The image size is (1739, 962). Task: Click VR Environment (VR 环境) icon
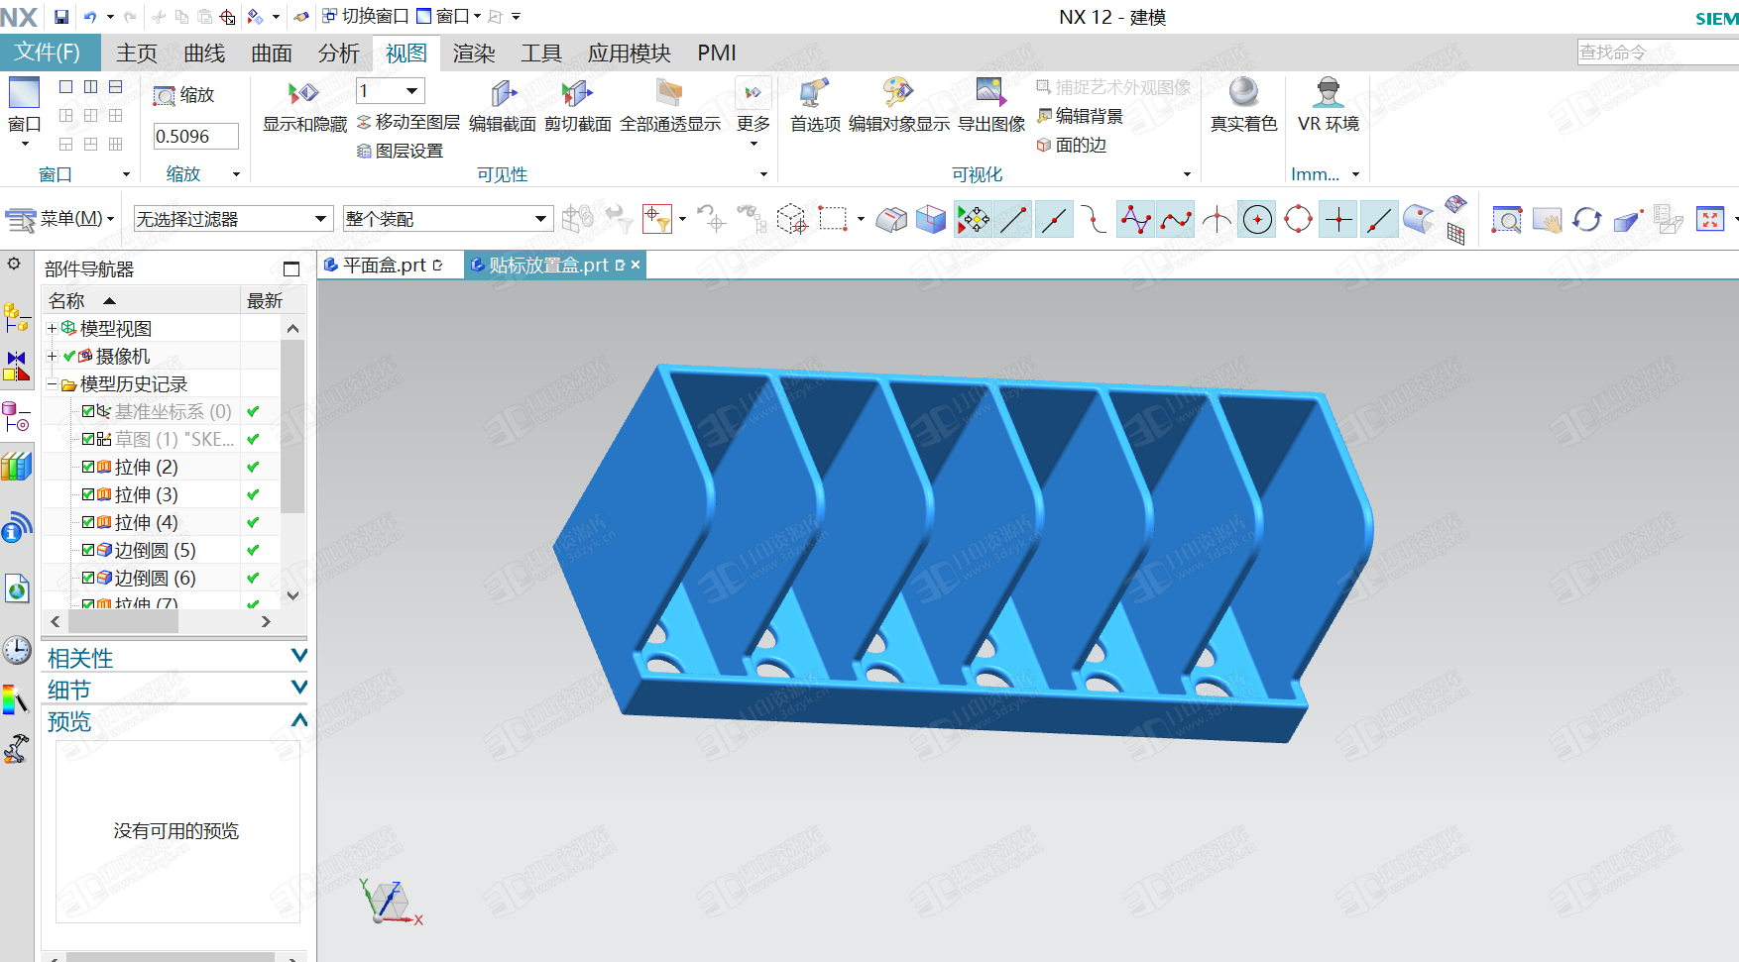(1329, 93)
